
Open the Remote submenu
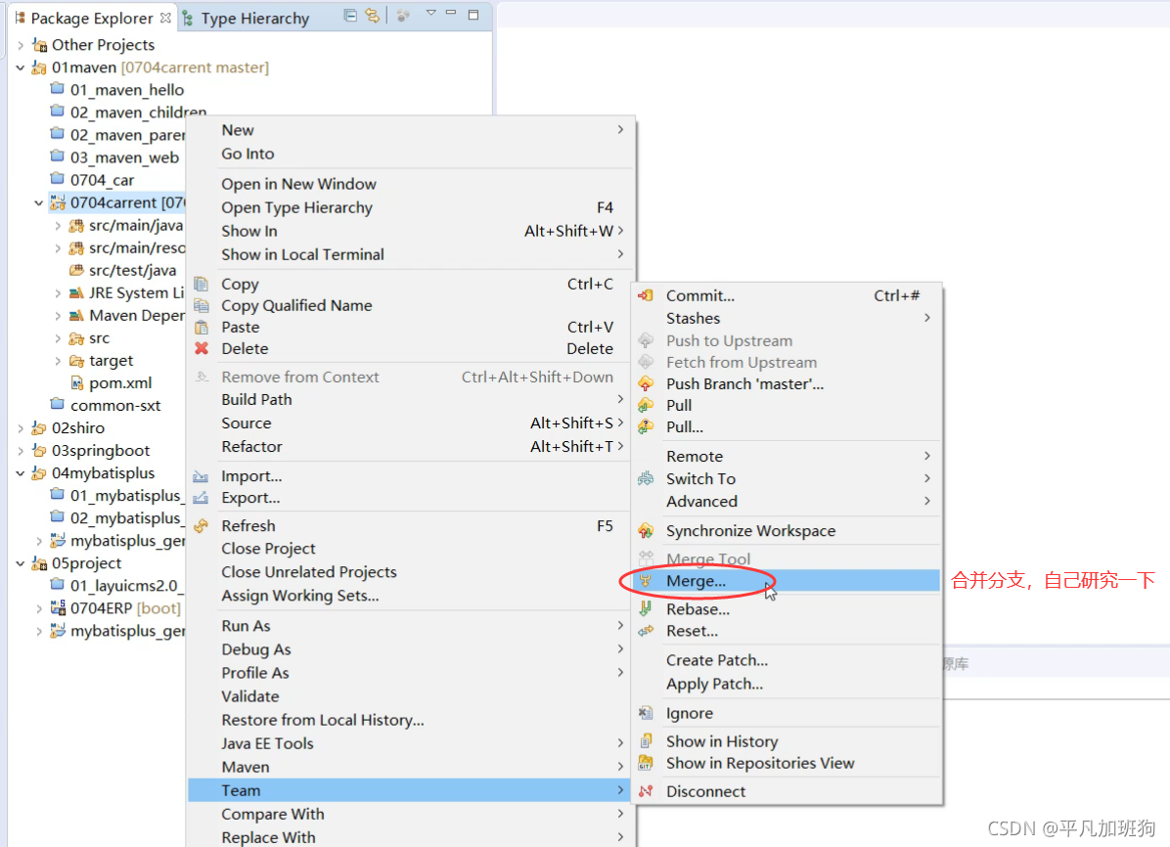(786, 456)
